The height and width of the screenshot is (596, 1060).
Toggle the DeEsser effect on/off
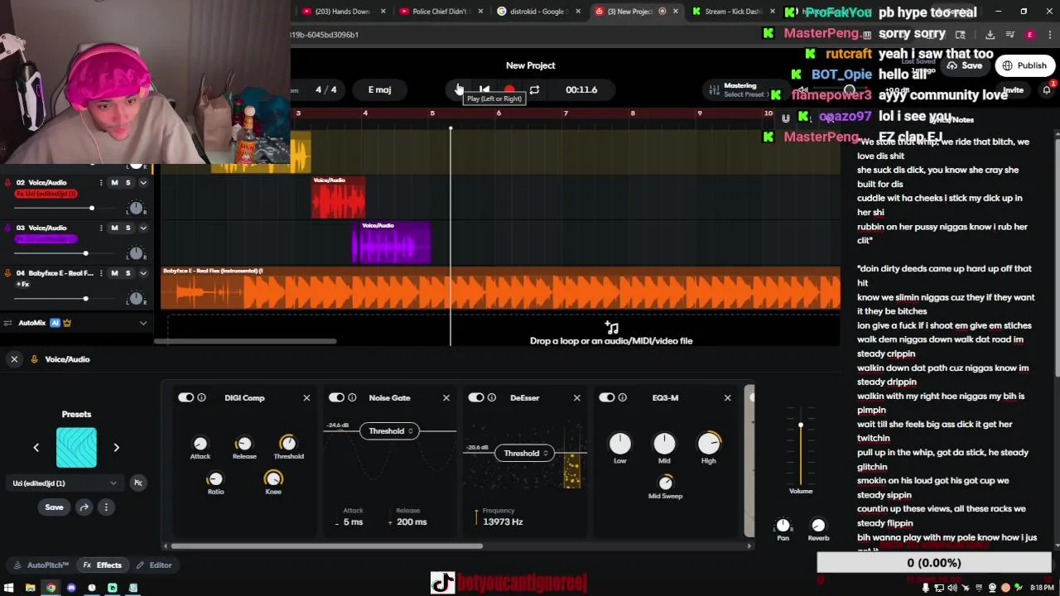[476, 398]
